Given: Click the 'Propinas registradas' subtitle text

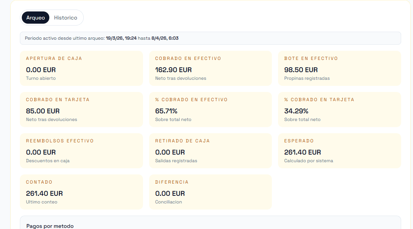Looking at the screenshot, I should click(x=307, y=78).
